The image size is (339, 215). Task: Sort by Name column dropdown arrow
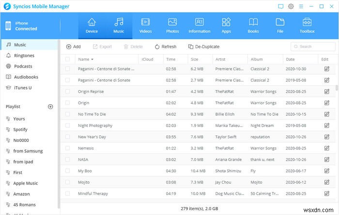(x=92, y=59)
